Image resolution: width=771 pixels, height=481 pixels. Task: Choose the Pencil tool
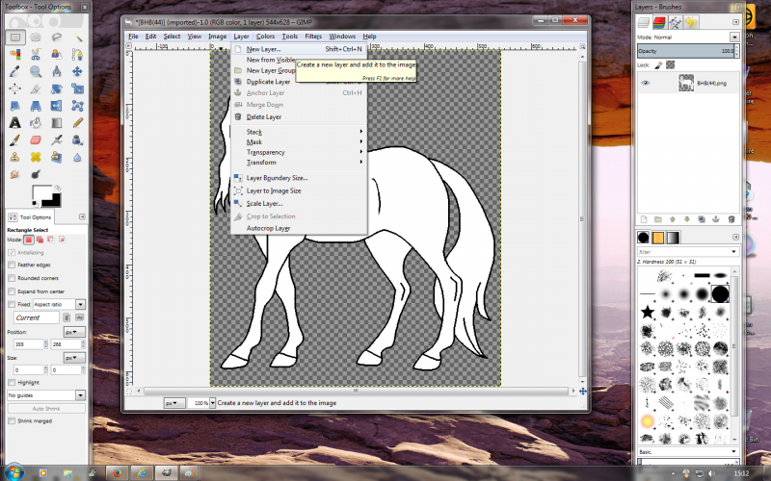tap(77, 123)
